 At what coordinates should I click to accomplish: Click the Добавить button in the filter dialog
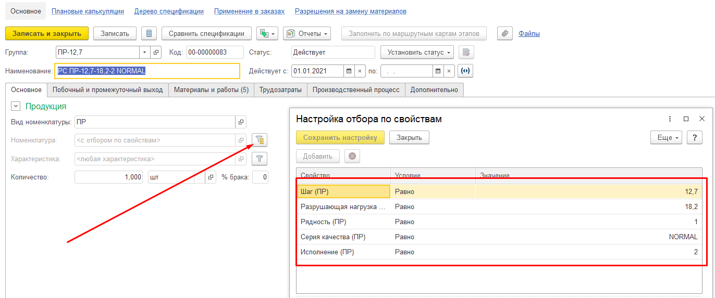(318, 156)
